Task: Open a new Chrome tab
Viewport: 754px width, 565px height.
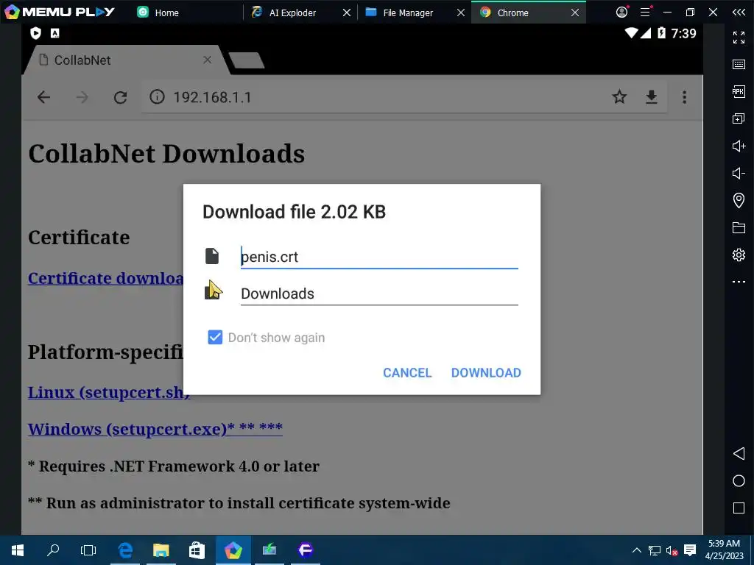Action: [246, 60]
